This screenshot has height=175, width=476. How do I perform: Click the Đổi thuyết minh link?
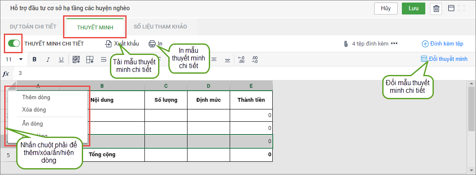[444, 59]
